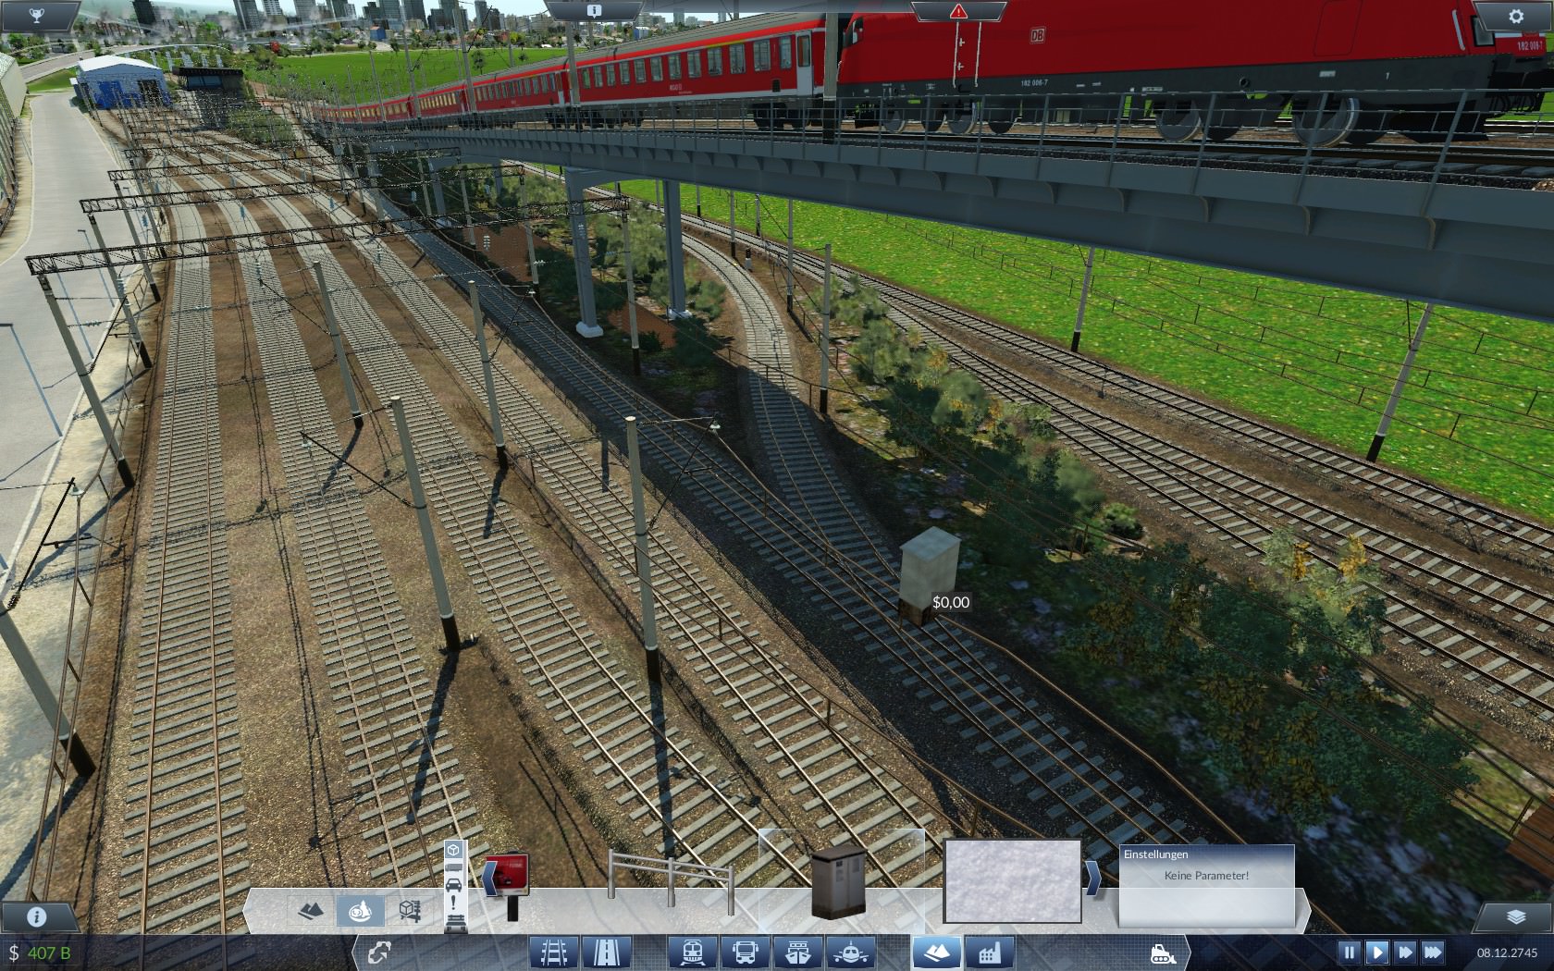Viewport: 1554px width, 971px height.
Task: Select the street construction tool
Action: 607,952
